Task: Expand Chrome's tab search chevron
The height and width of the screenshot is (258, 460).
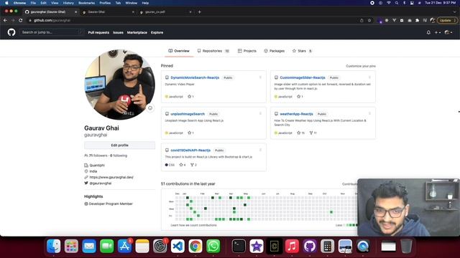Action: click(454, 12)
